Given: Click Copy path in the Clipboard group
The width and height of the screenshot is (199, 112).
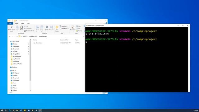Looking at the screenshot, I should pyautogui.click(x=28, y=29).
